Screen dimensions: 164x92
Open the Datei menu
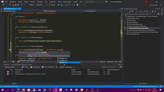(x=6, y=2)
